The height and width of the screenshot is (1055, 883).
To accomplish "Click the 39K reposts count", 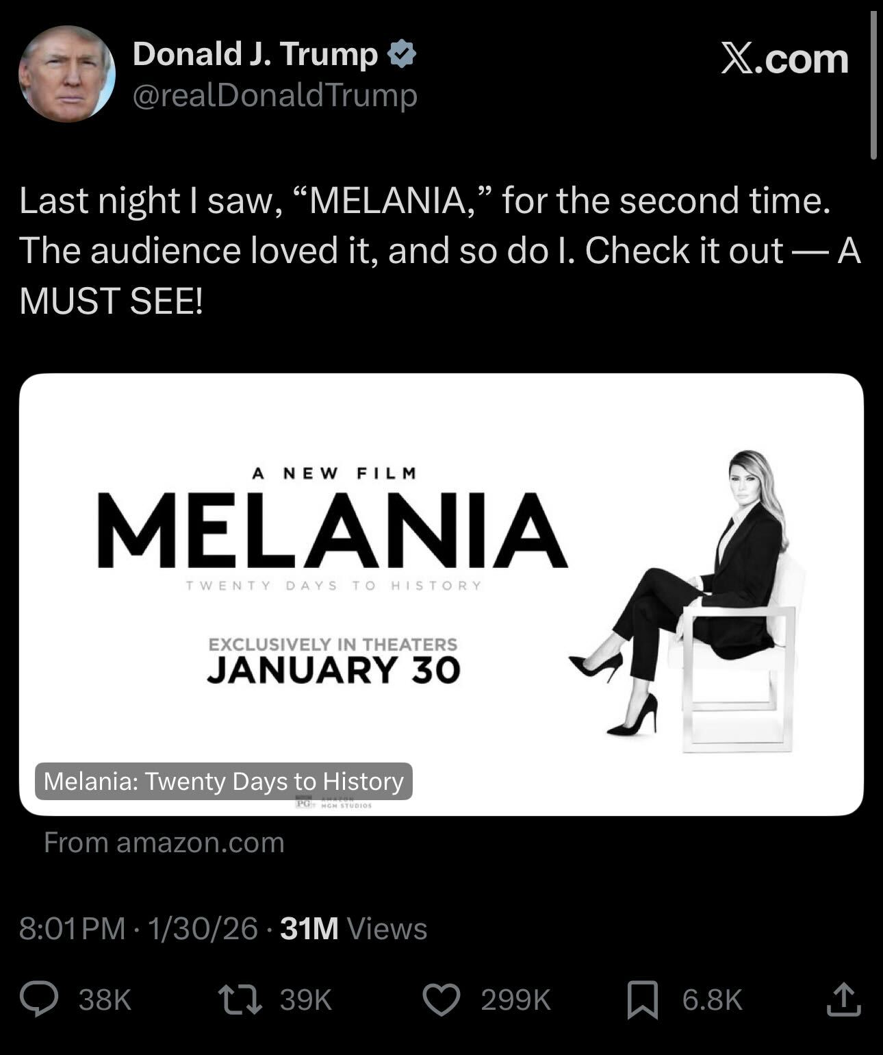I will [x=306, y=1000].
